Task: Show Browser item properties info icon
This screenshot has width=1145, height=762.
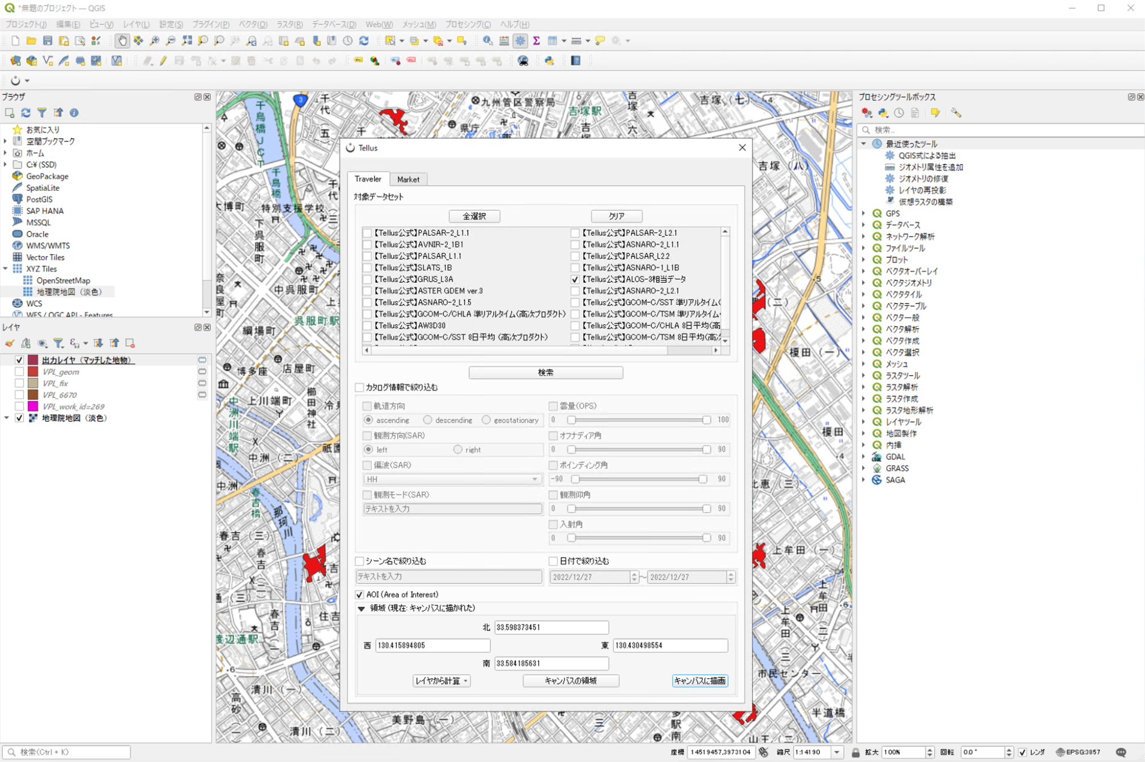Action: 74,113
